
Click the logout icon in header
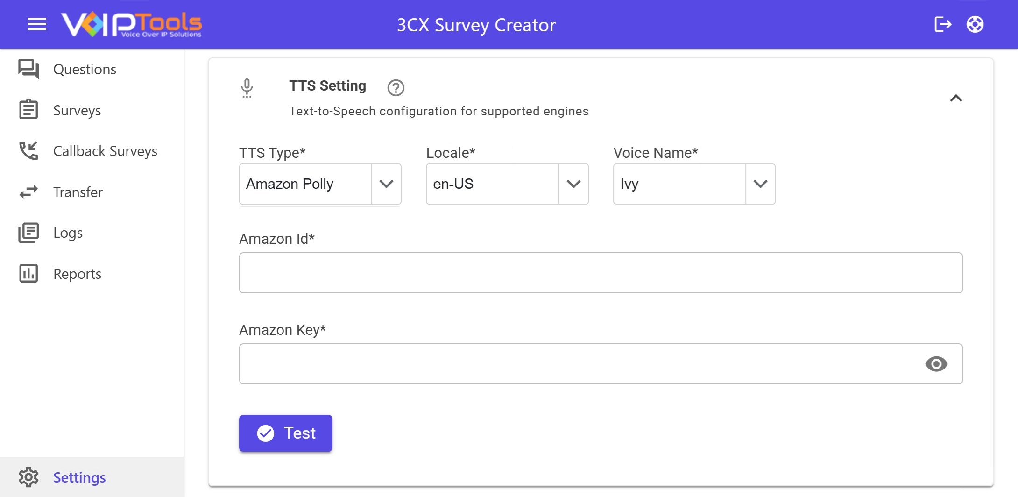(943, 24)
